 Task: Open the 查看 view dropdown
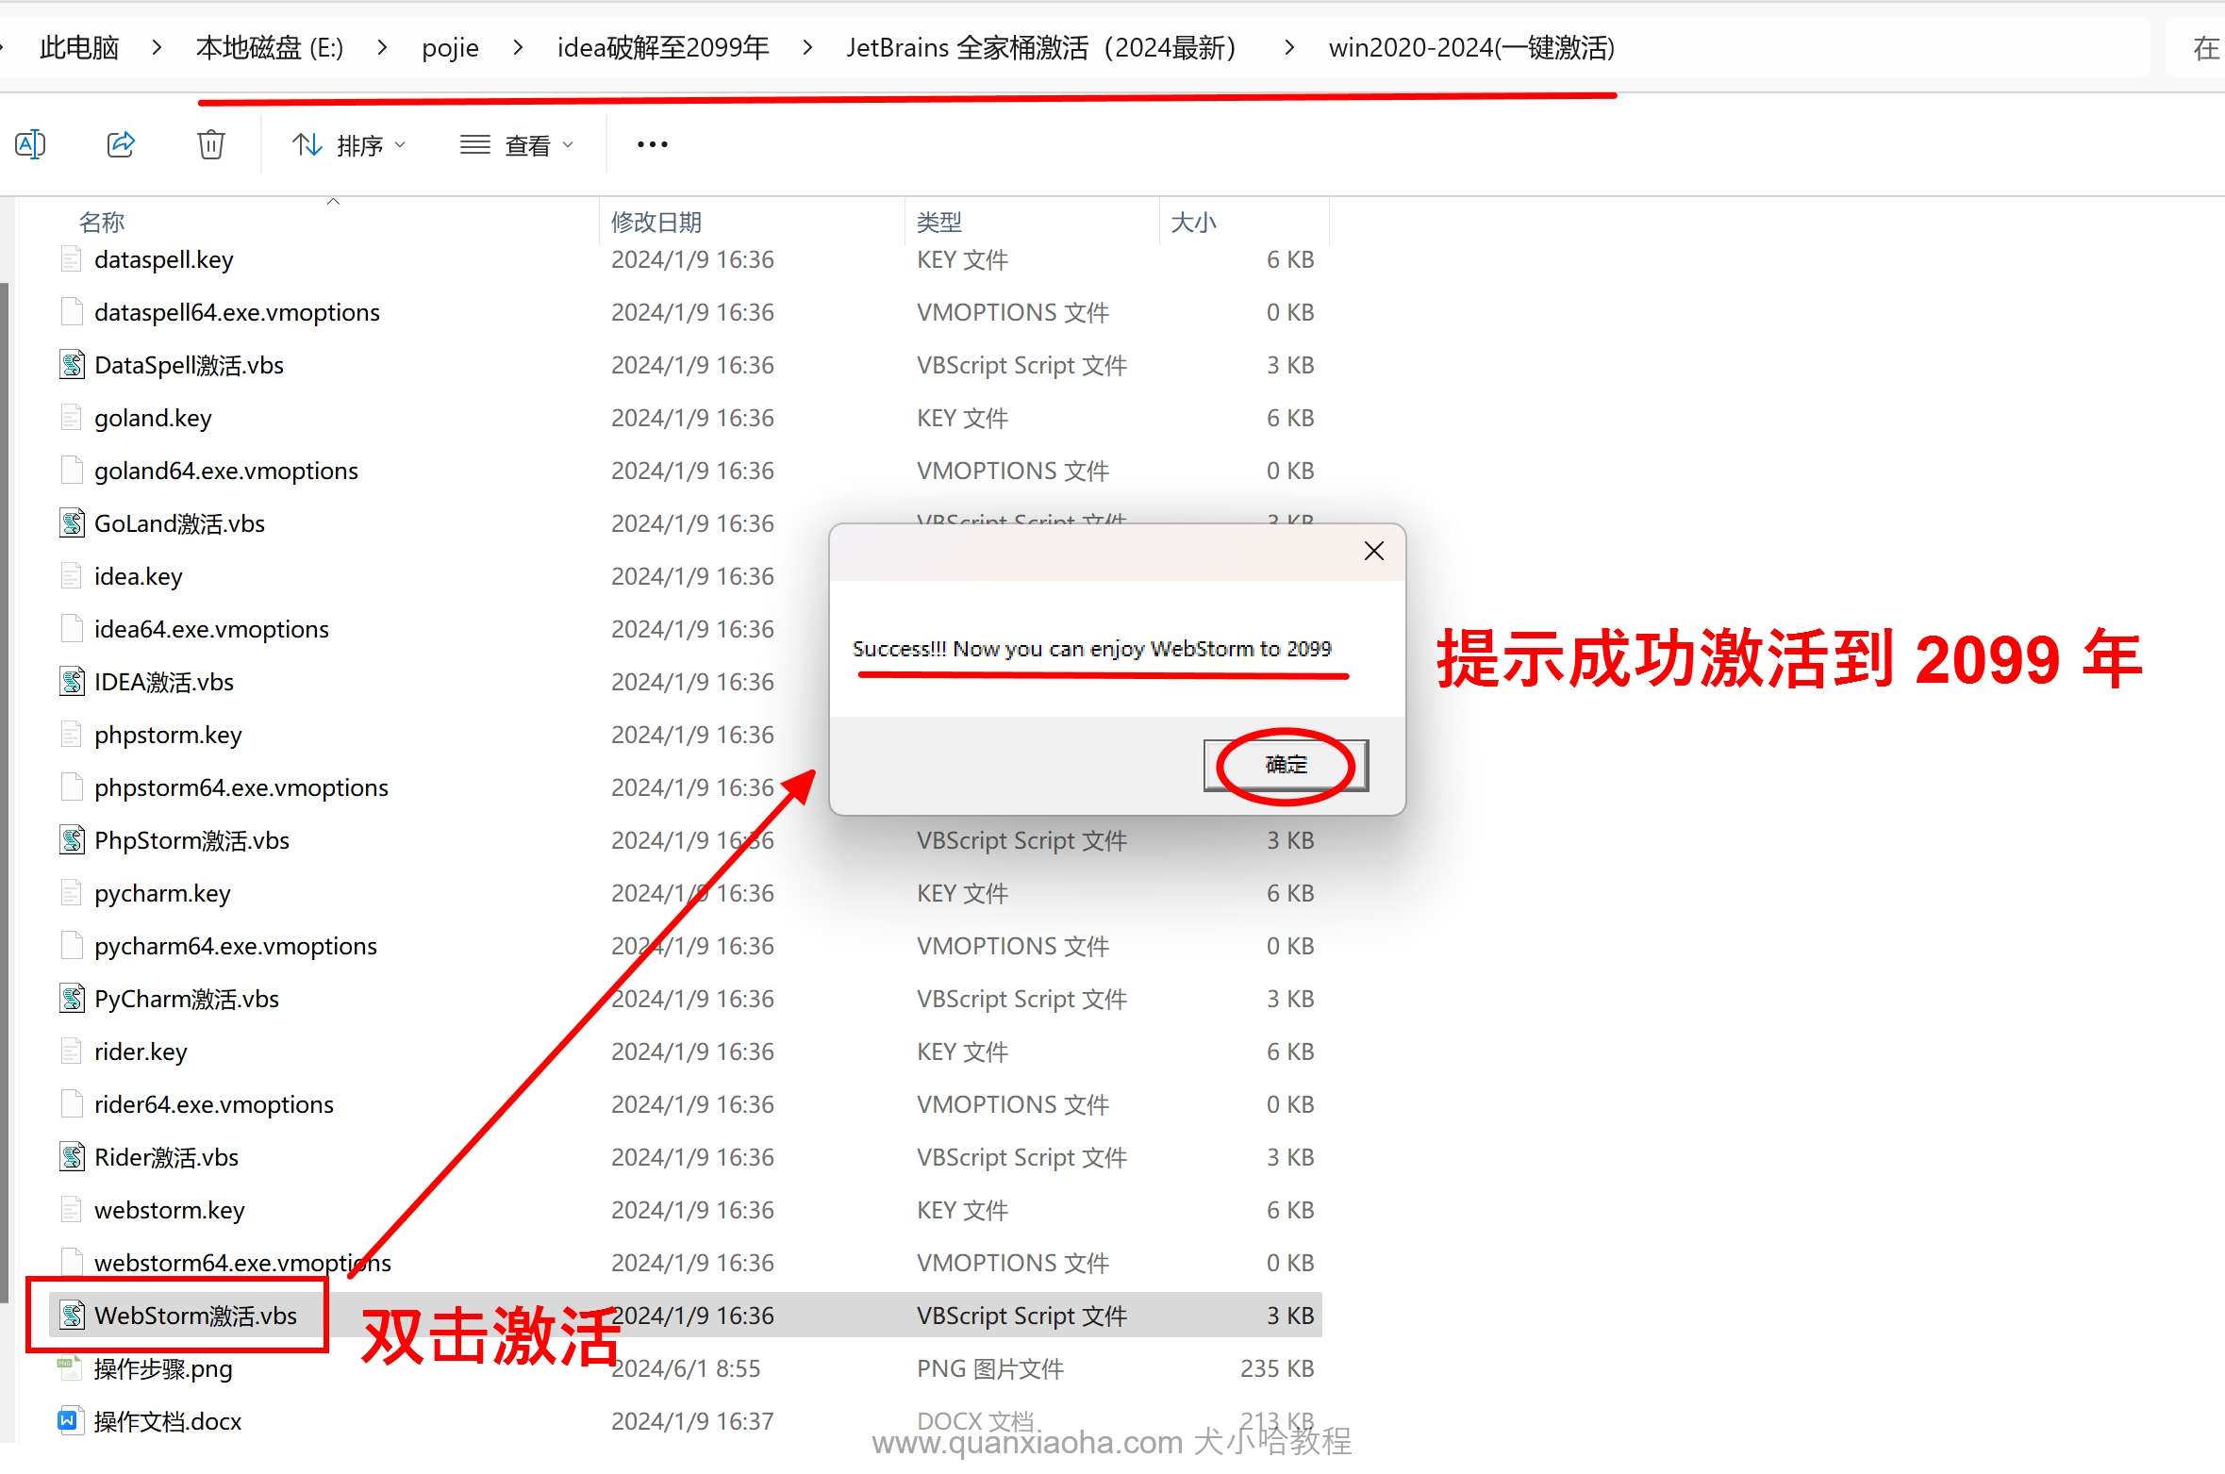pyautogui.click(x=516, y=145)
